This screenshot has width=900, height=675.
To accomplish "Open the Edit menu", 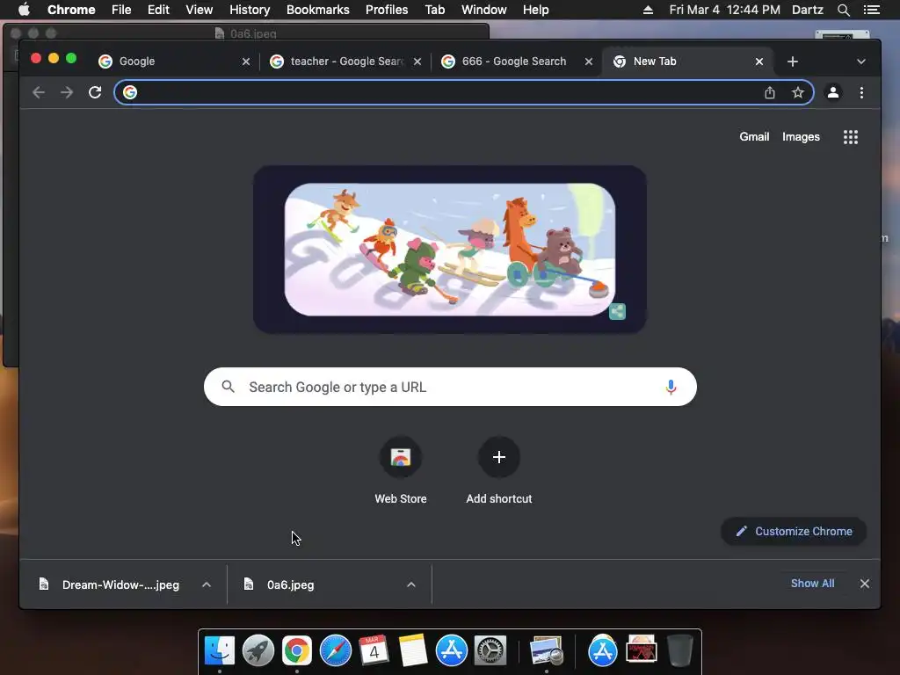I will [x=158, y=10].
